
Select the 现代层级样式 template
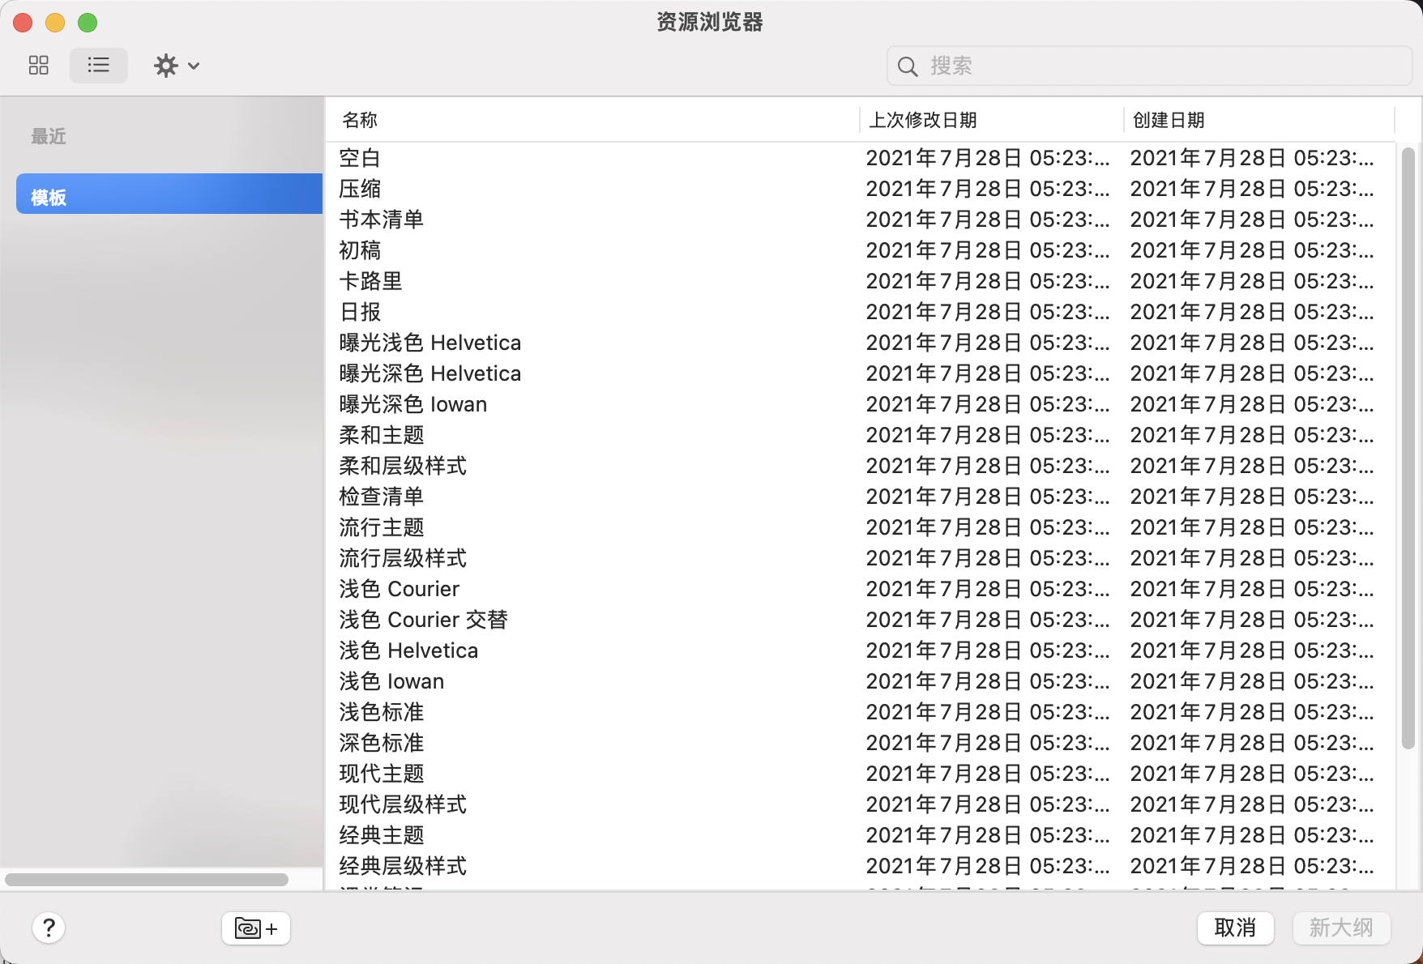(x=861, y=804)
